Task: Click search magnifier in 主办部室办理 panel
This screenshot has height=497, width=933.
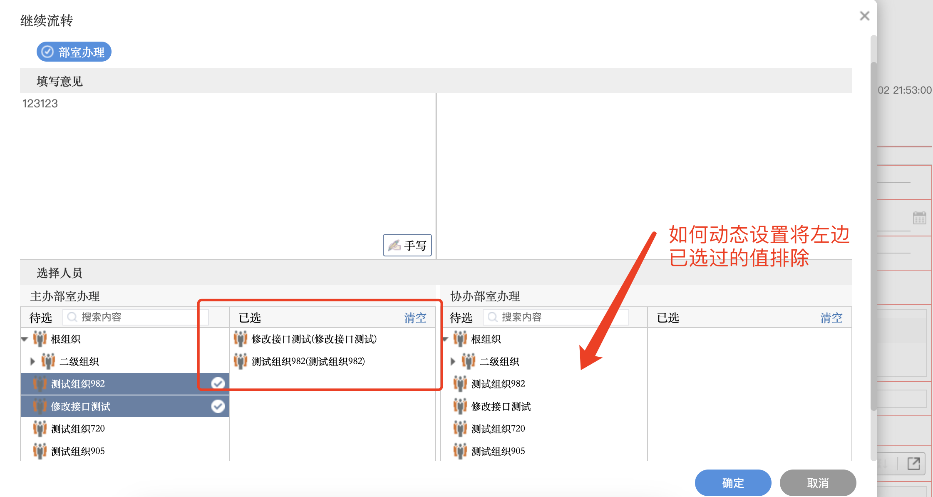Action: 72,317
